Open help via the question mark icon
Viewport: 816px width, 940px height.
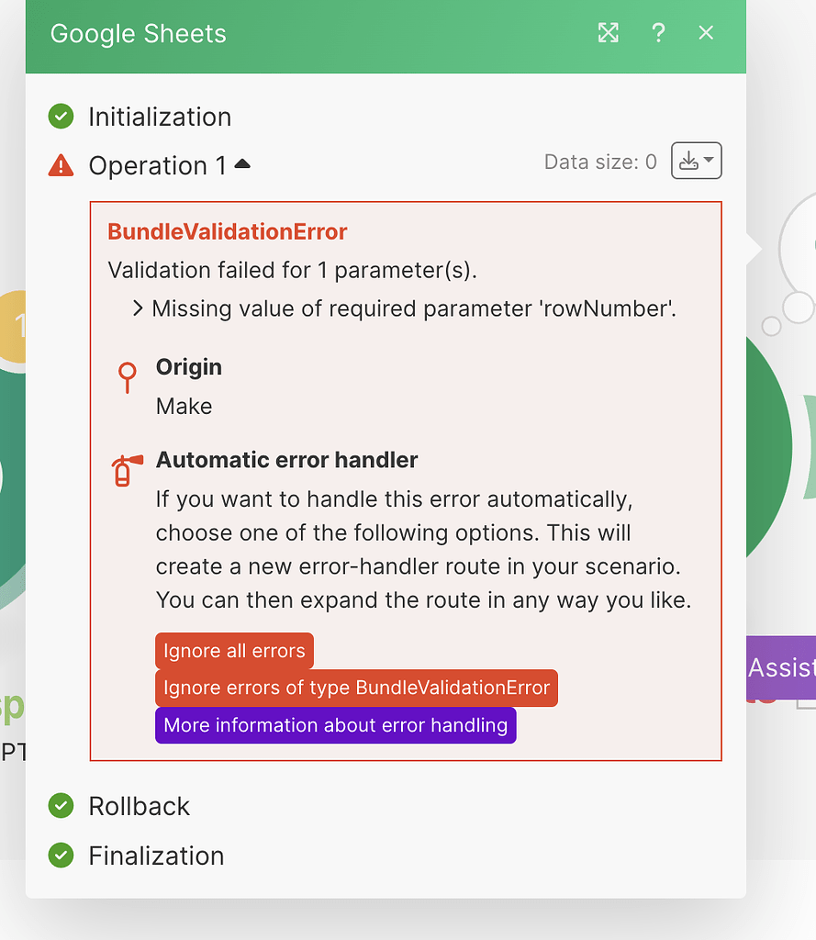click(658, 33)
